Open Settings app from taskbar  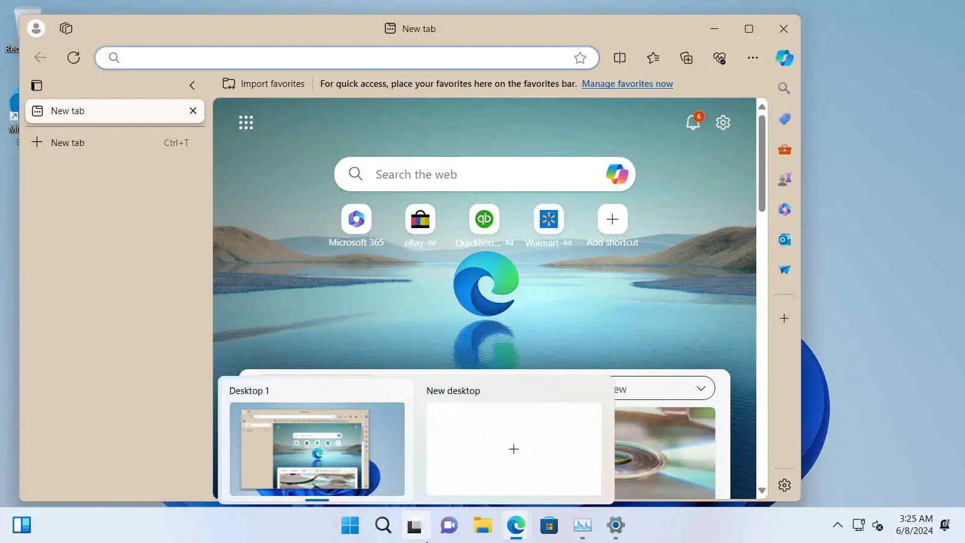click(615, 525)
